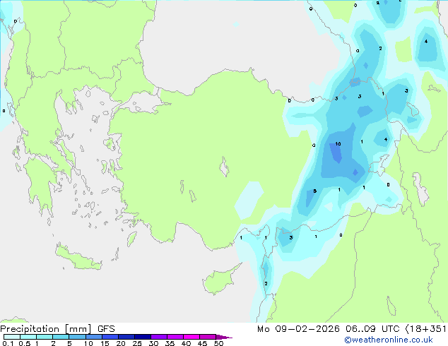The image size is (448, 346).
Task: Click the 40–45 mm magenta legend swatch
Action: tap(191, 337)
